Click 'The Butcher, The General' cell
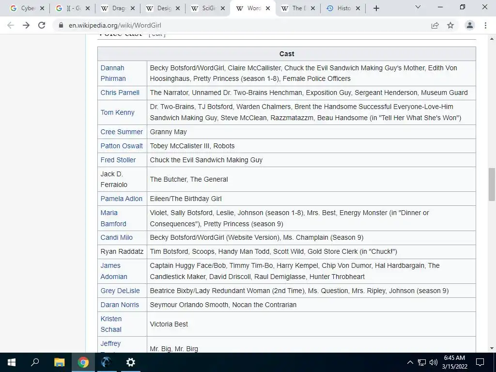 tap(311, 179)
